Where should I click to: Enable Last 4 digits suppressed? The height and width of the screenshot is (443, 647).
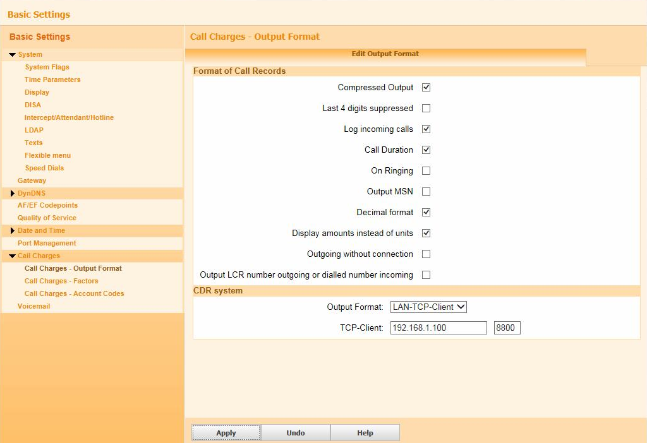coord(426,108)
